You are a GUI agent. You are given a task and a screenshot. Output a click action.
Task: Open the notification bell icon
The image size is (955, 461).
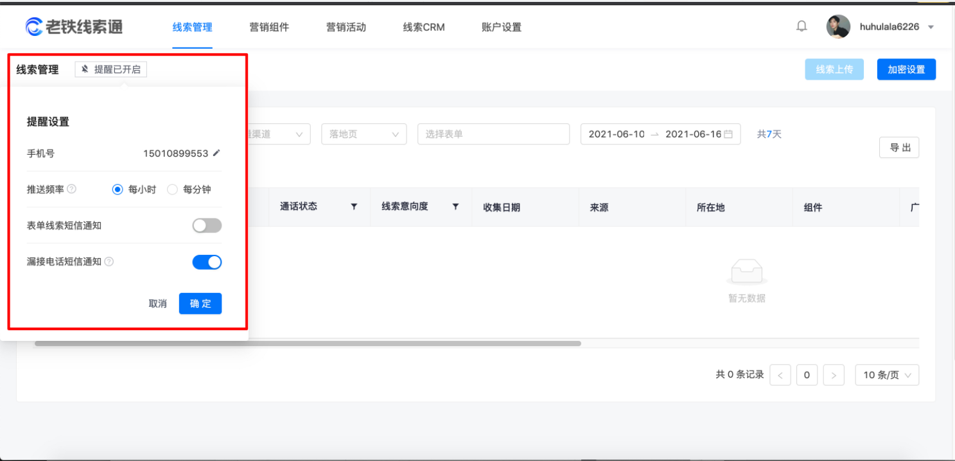[801, 26]
